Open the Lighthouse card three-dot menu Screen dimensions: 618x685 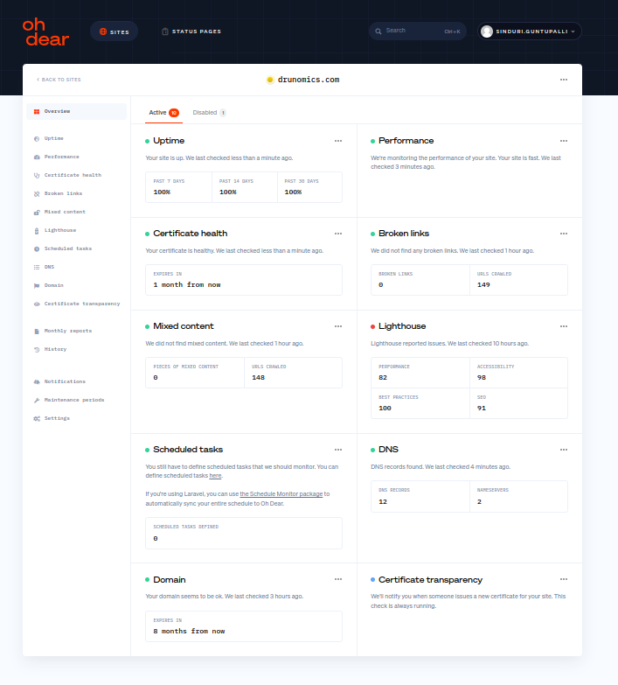tap(563, 326)
